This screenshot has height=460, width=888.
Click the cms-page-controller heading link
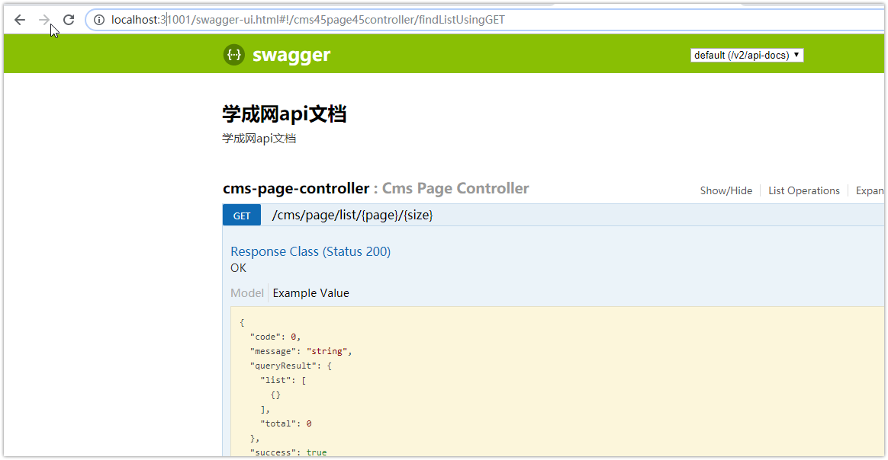pos(296,188)
